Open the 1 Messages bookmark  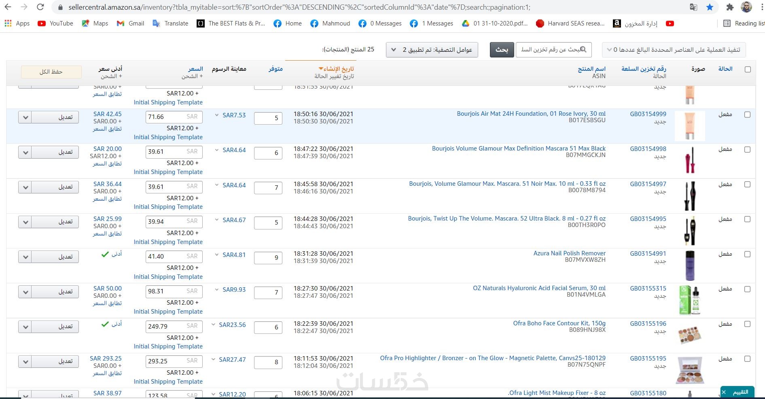pyautogui.click(x=432, y=23)
